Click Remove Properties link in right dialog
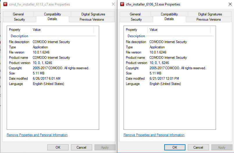The width and height of the screenshot is (234, 153). [x=154, y=135]
